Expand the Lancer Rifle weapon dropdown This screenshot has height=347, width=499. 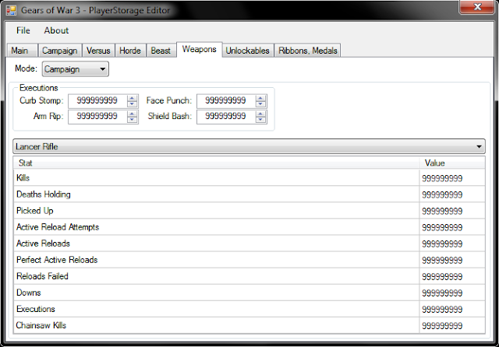coord(249,146)
